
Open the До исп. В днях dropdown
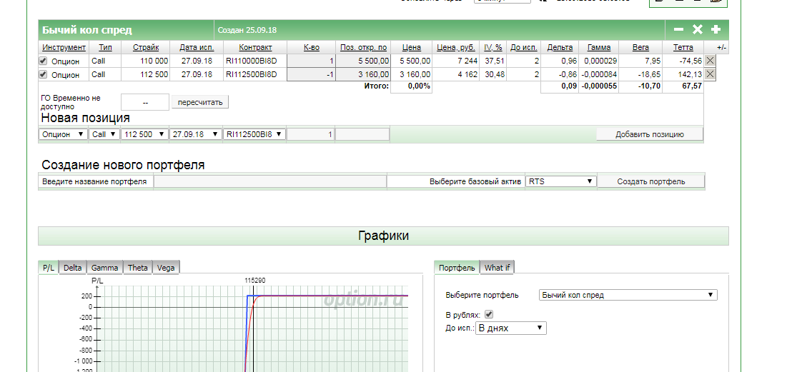510,328
